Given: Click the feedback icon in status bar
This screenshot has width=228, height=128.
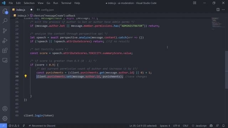Looking at the screenshot, I should (x=217, y=126).
